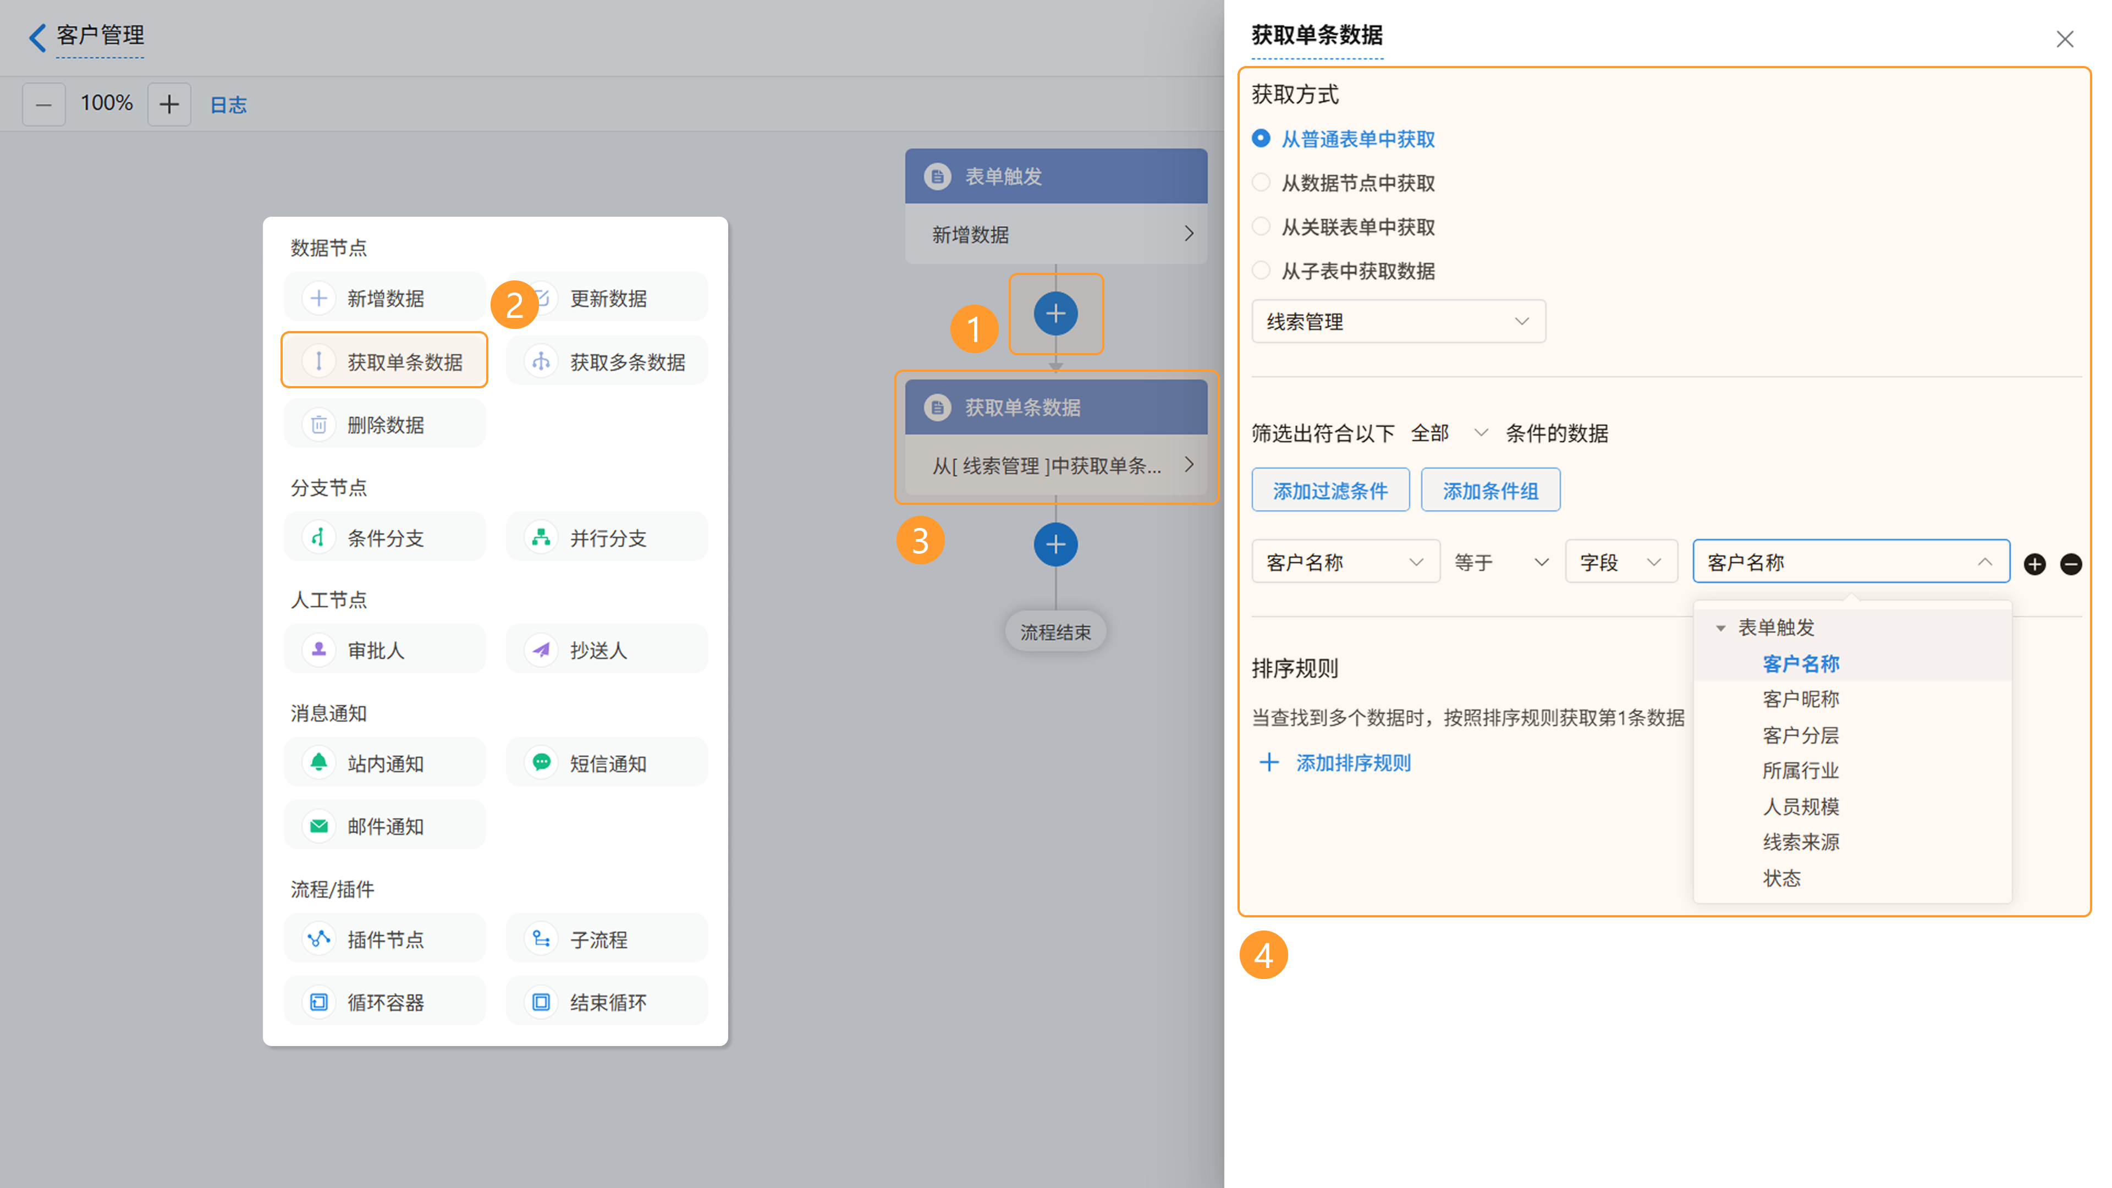Click the 添加过滤条件 button
Viewport: 2112px width, 1188px height.
click(1330, 490)
